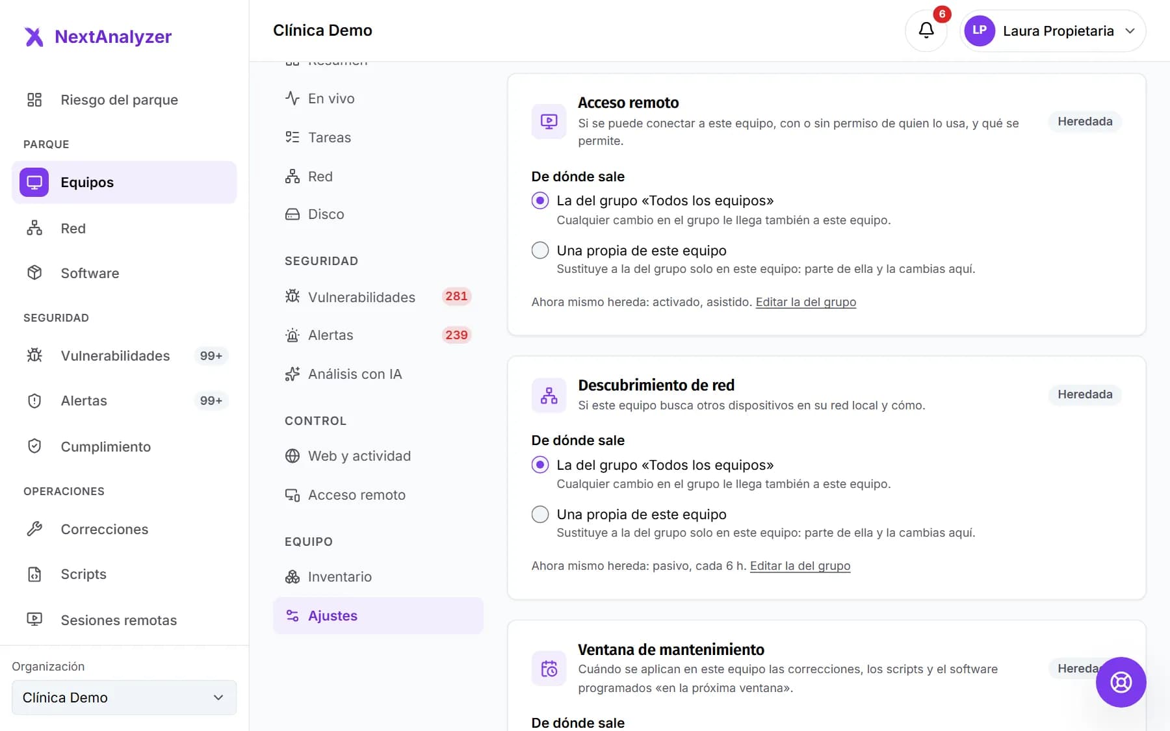The height and width of the screenshot is (731, 1170).
Task: Click the Inventario components icon
Action: (292, 576)
